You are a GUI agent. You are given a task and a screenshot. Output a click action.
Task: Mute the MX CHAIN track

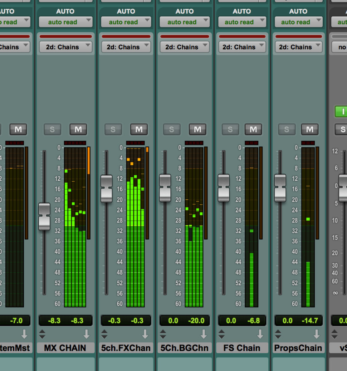(78, 130)
